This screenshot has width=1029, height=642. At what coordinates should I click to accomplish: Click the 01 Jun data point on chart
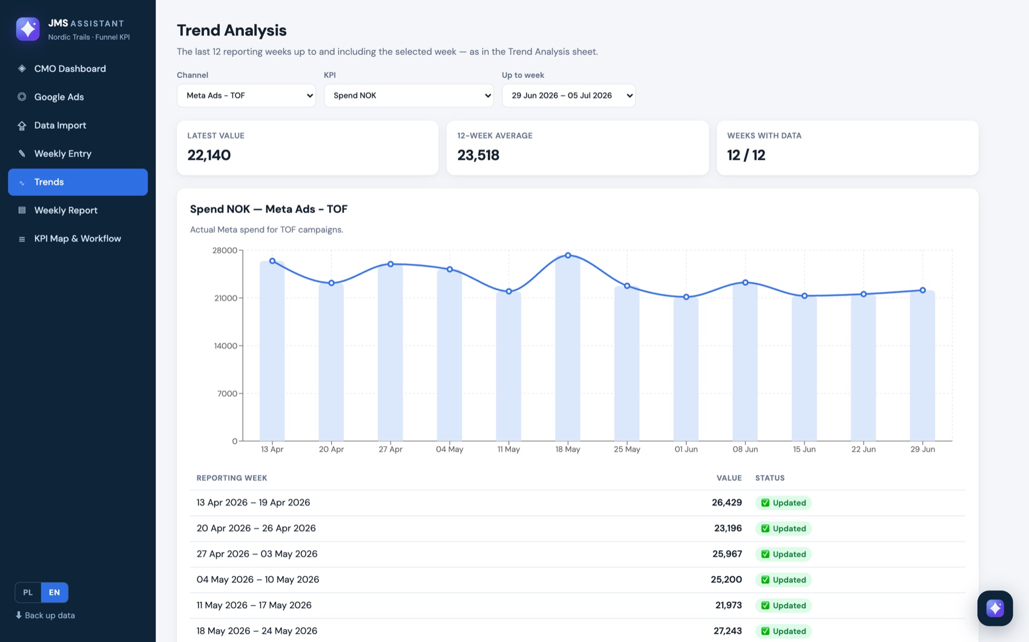click(x=686, y=297)
